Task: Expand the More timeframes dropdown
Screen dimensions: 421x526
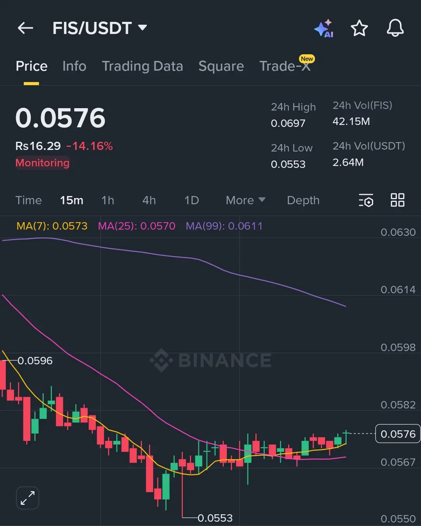Action: [246, 200]
